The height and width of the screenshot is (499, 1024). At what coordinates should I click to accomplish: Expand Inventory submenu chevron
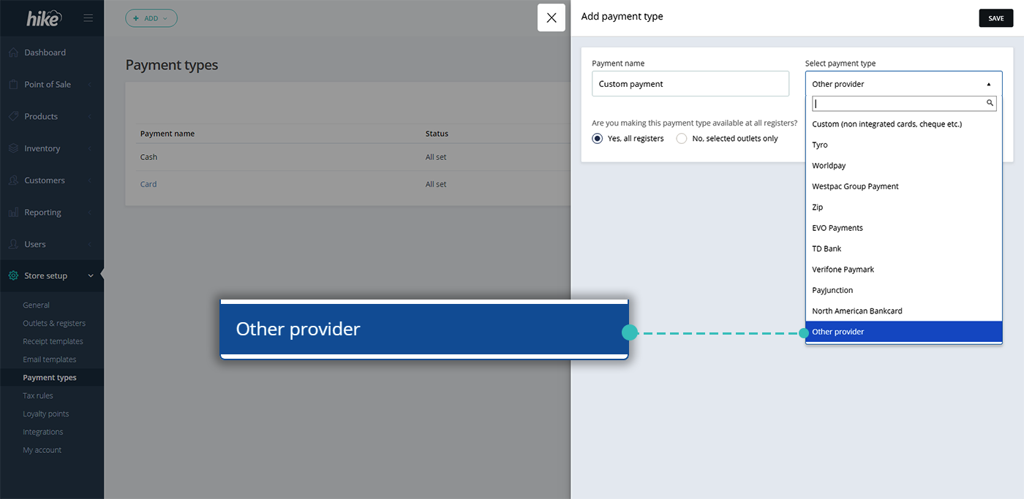pos(90,148)
